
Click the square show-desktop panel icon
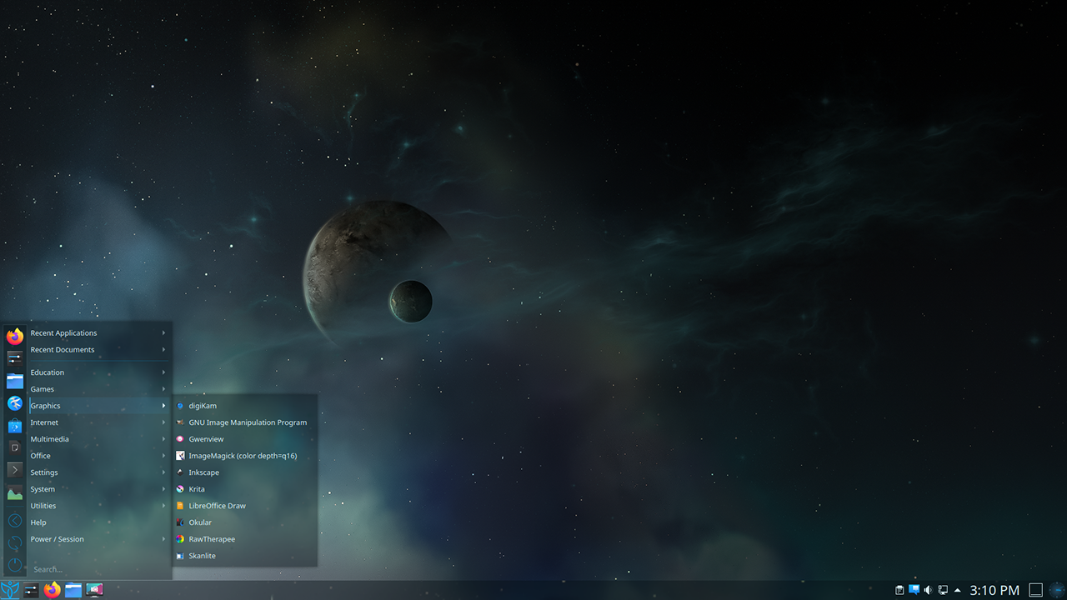(1035, 590)
